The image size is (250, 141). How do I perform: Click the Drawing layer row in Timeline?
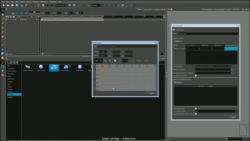23,20
